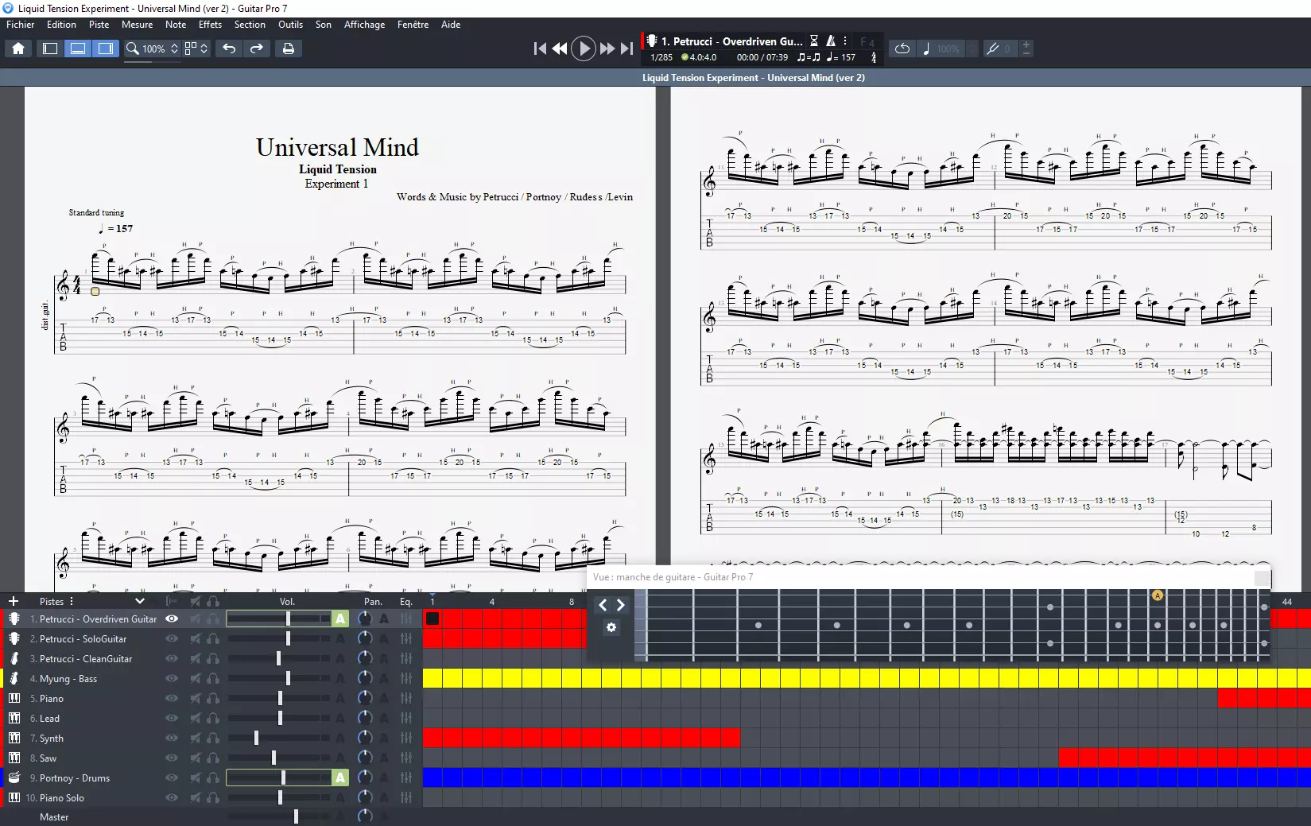Undo the last action
The width and height of the screenshot is (1311, 826).
(229, 48)
